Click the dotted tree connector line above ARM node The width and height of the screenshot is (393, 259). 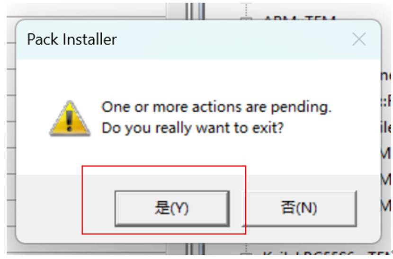pos(246,9)
